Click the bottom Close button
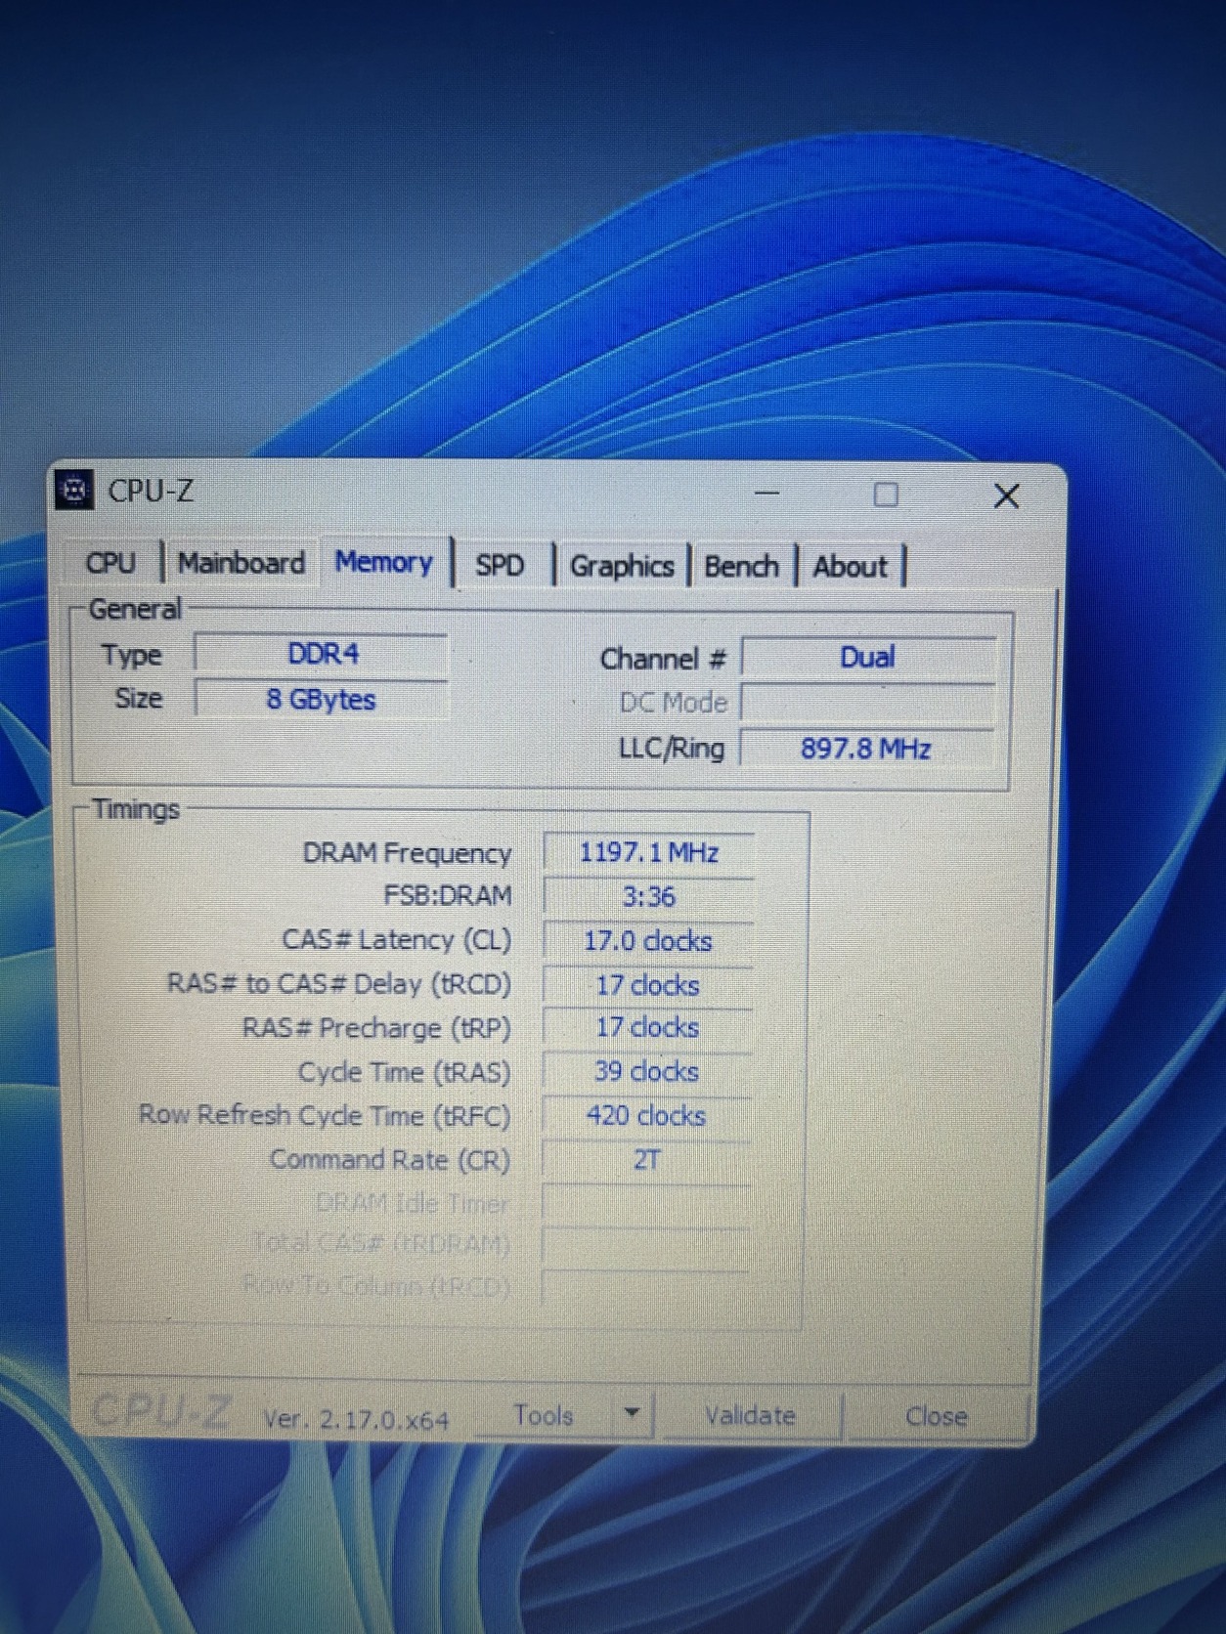This screenshot has height=1634, width=1226. point(936,1416)
